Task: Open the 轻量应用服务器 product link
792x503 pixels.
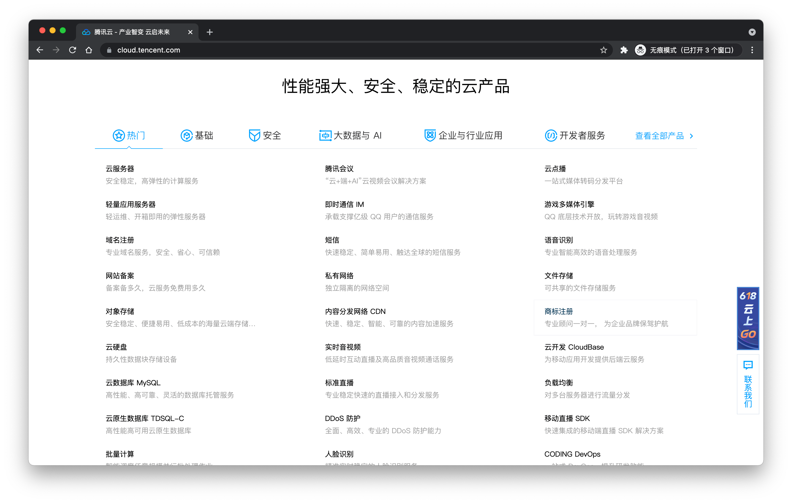Action: [x=131, y=204]
